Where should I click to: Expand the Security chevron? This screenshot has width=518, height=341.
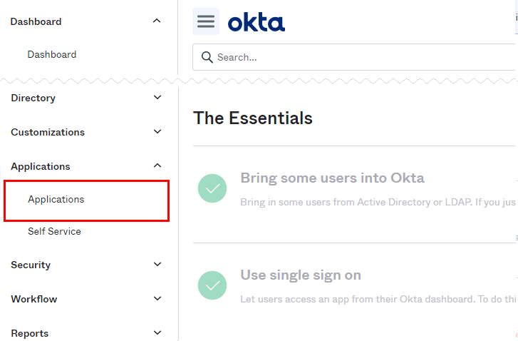pos(157,264)
